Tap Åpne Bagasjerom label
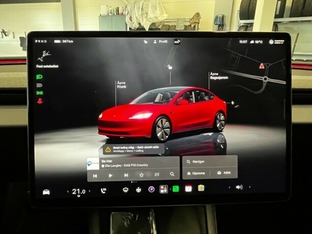The height and width of the screenshot is (234, 312). point(219,76)
